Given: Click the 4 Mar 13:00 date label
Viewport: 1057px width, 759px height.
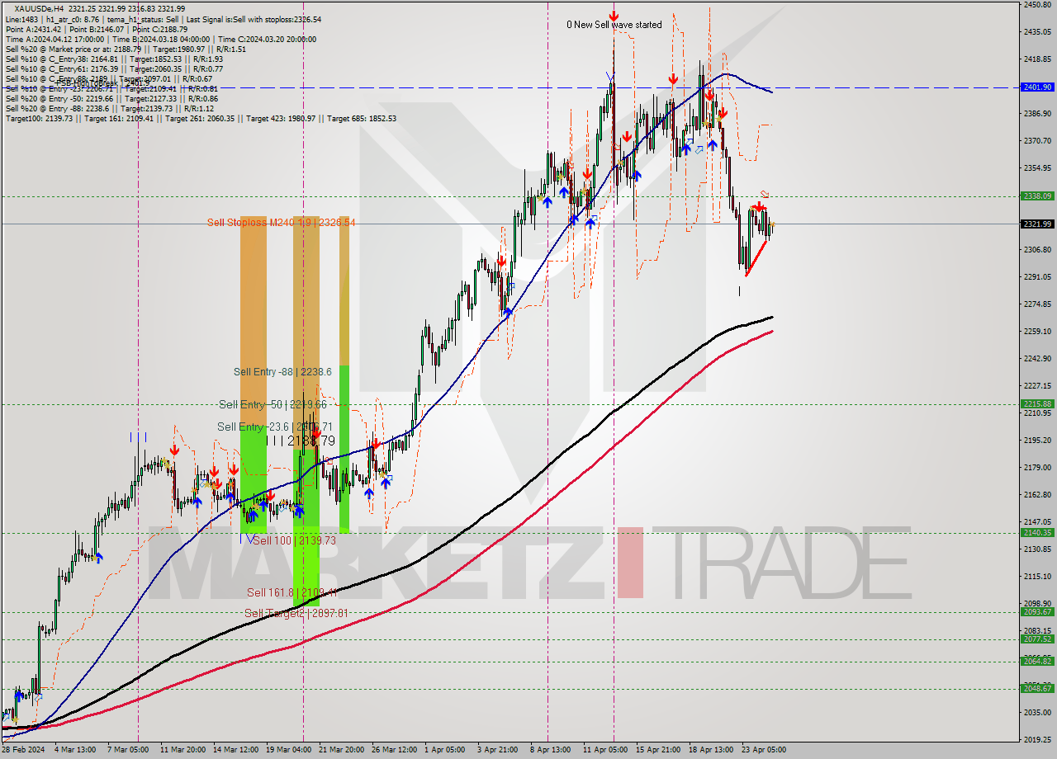Looking at the screenshot, I should [76, 750].
